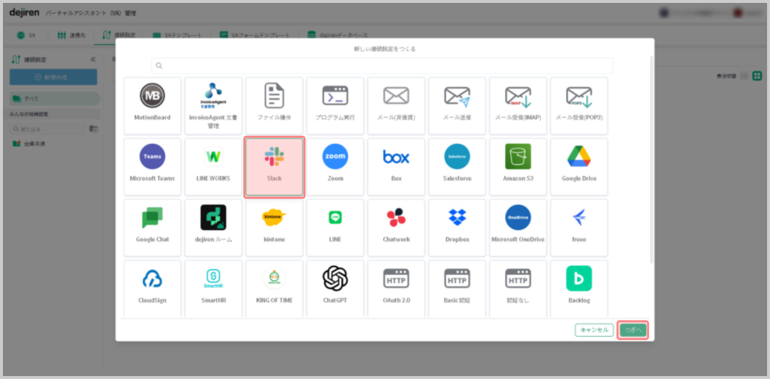This screenshot has height=379, width=770.
Task: Select the Google Chat connector
Action: tap(152, 227)
